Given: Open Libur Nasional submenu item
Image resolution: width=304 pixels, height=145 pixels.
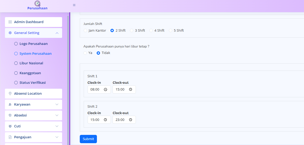Looking at the screenshot, I should coord(31,63).
